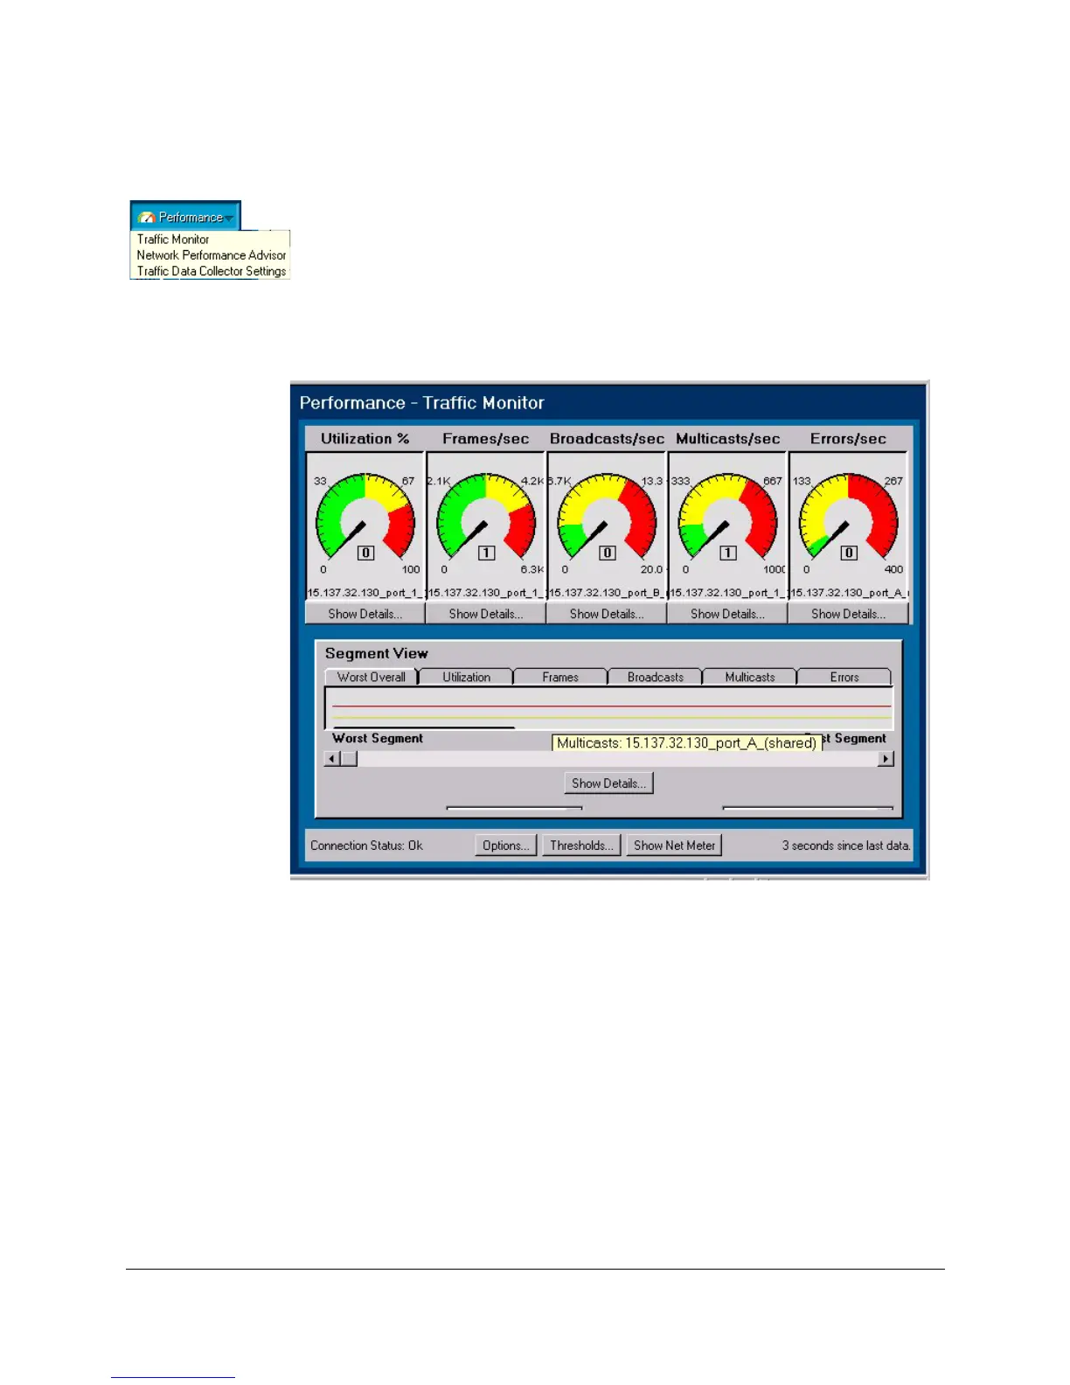Click the Frames/sec column header
This screenshot has width=1070, height=1385.
point(486,438)
